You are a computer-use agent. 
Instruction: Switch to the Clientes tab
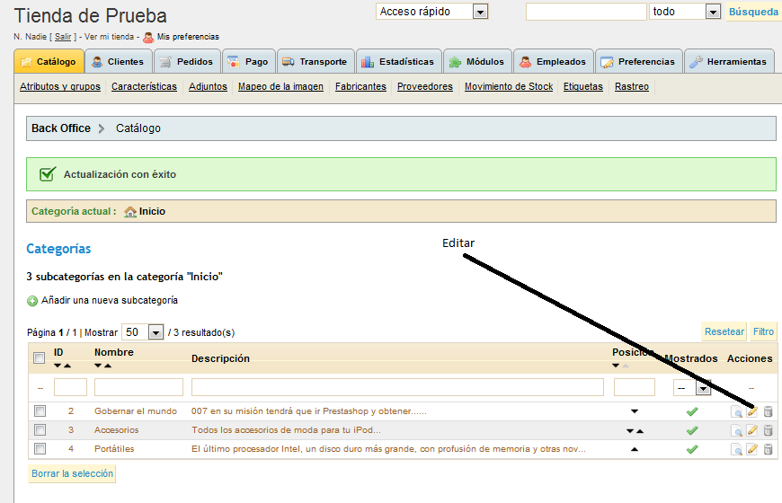118,62
